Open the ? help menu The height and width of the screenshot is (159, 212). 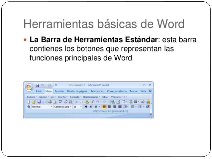pyautogui.click(x=126, y=97)
